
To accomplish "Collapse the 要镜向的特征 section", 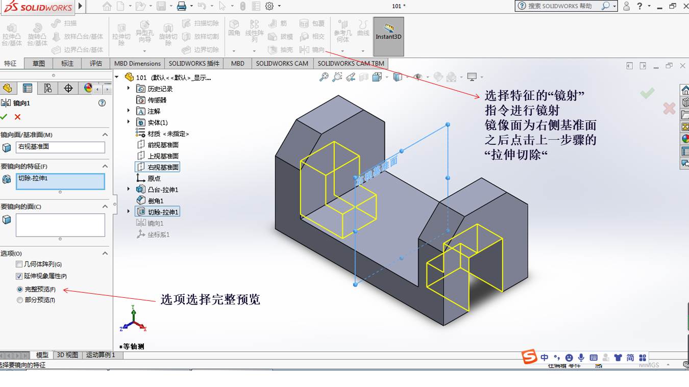I will (x=105, y=166).
